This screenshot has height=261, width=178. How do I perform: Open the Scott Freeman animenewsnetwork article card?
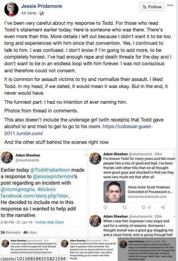[139, 192]
